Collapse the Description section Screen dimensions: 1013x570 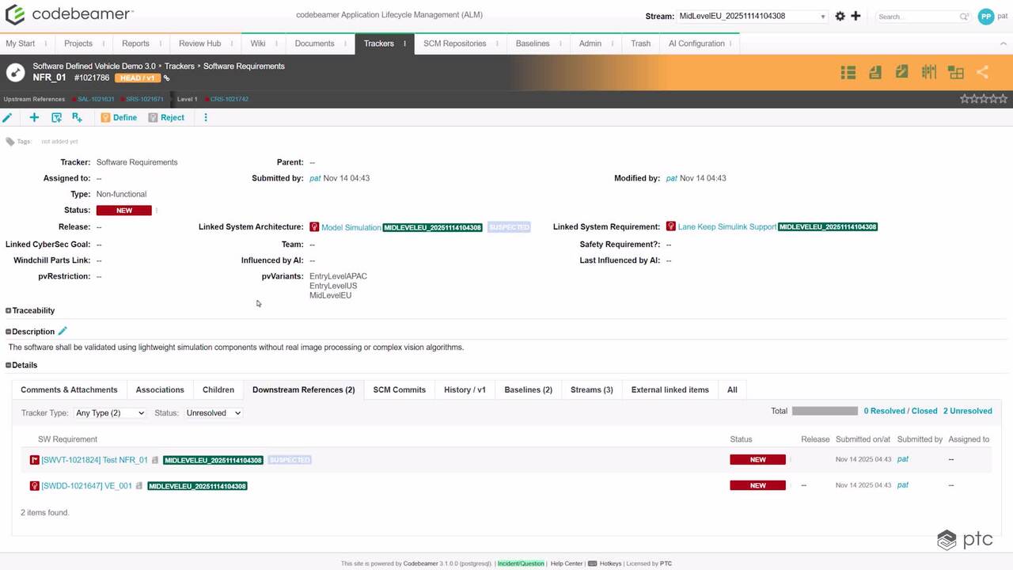click(9, 332)
